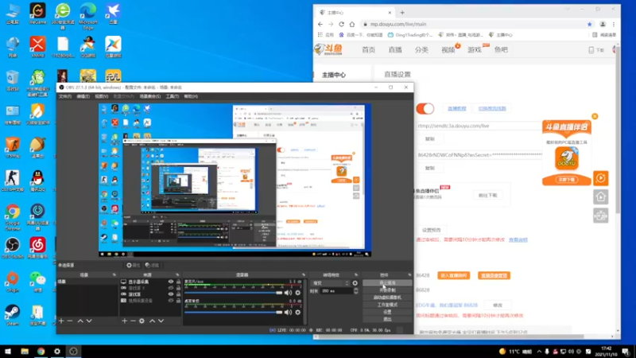This screenshot has width=636, height=358.
Task: Click Start Recording button in OBS
Action: (x=387, y=290)
